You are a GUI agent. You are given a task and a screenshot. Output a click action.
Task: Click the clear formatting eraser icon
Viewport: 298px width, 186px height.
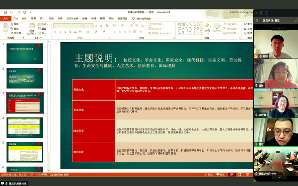point(107,26)
